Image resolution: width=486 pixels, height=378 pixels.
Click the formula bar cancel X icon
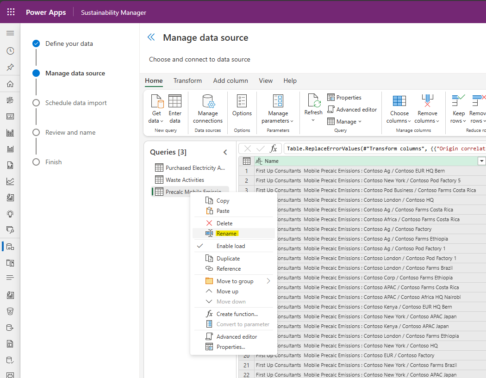[247, 149]
